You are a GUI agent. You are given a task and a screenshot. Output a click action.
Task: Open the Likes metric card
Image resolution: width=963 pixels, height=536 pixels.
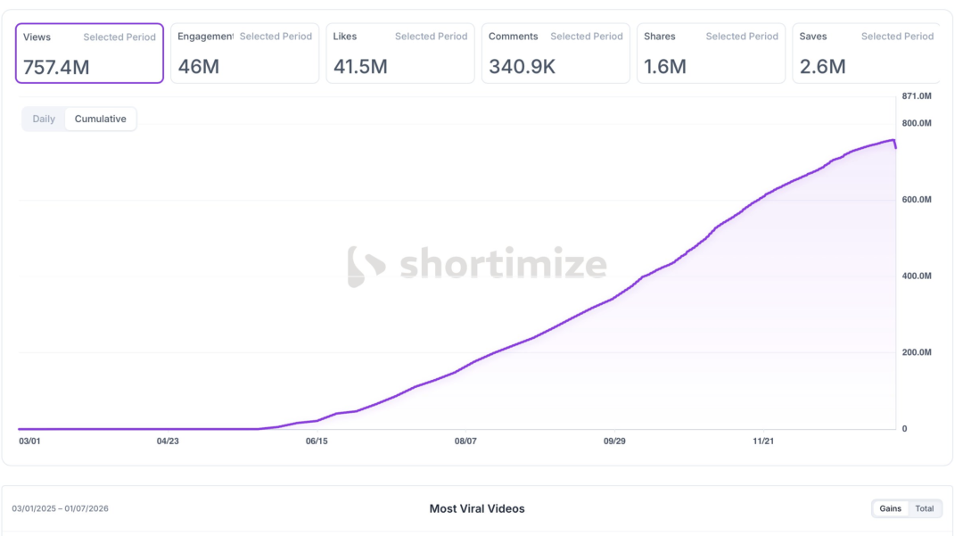(400, 54)
